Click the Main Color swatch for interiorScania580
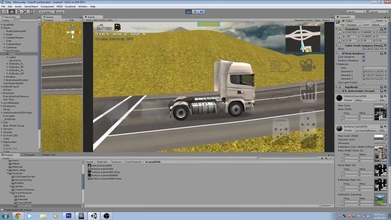The height and width of the screenshot is (220, 391). (379, 106)
